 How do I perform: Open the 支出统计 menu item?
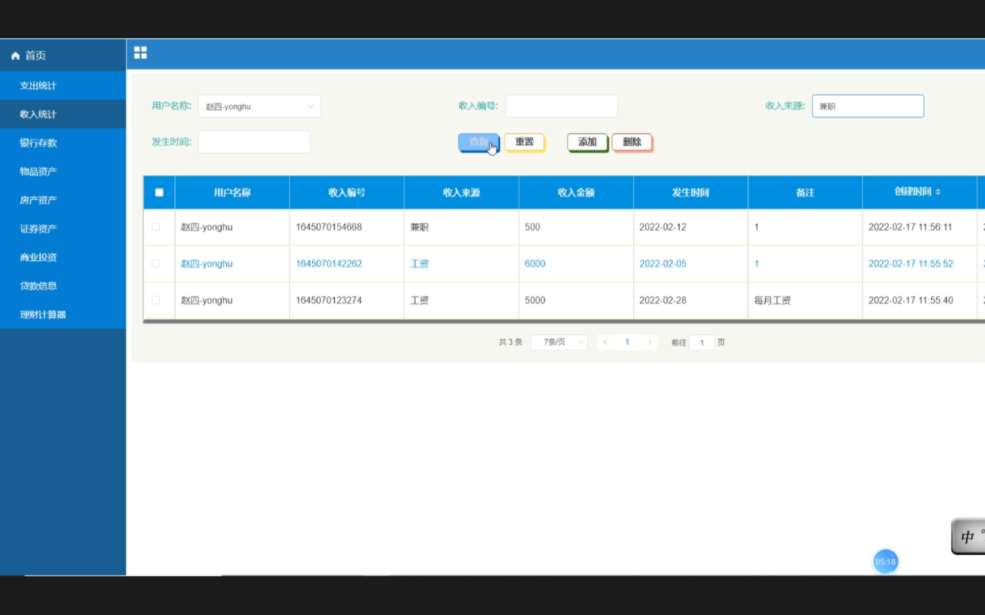(63, 85)
